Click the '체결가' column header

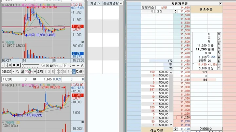tap(95, 3)
